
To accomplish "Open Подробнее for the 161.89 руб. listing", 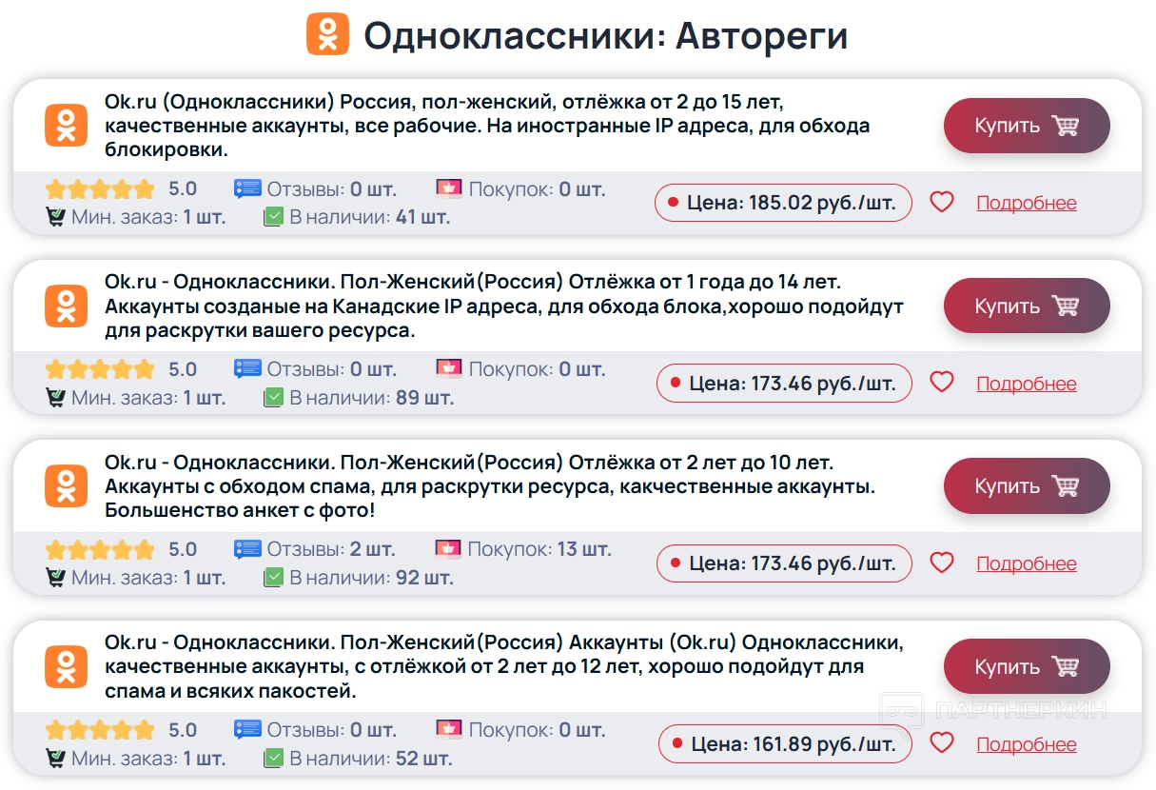I will pos(1027,744).
